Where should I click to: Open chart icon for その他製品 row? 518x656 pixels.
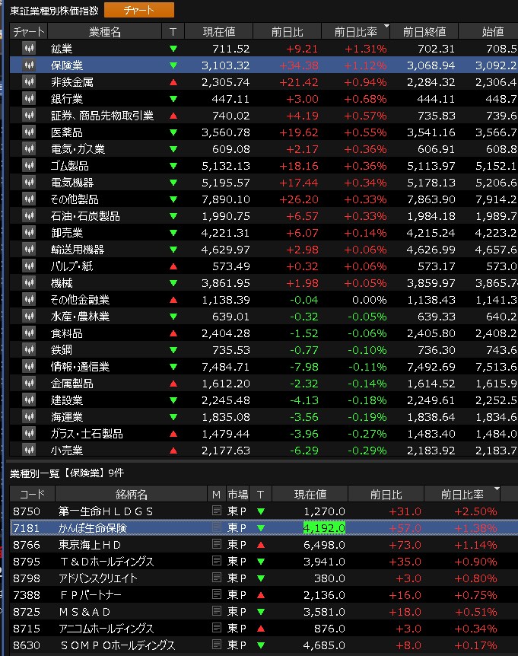29,199
